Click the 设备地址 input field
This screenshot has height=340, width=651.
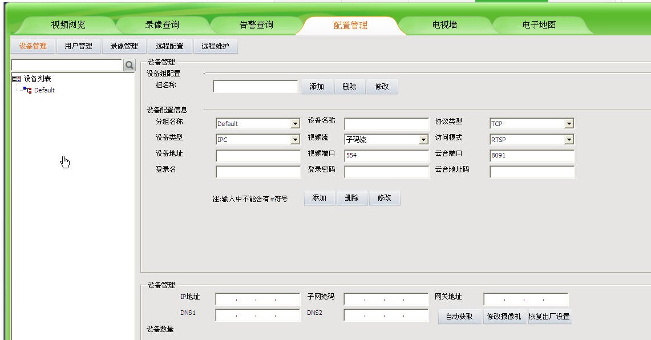pyautogui.click(x=258, y=156)
